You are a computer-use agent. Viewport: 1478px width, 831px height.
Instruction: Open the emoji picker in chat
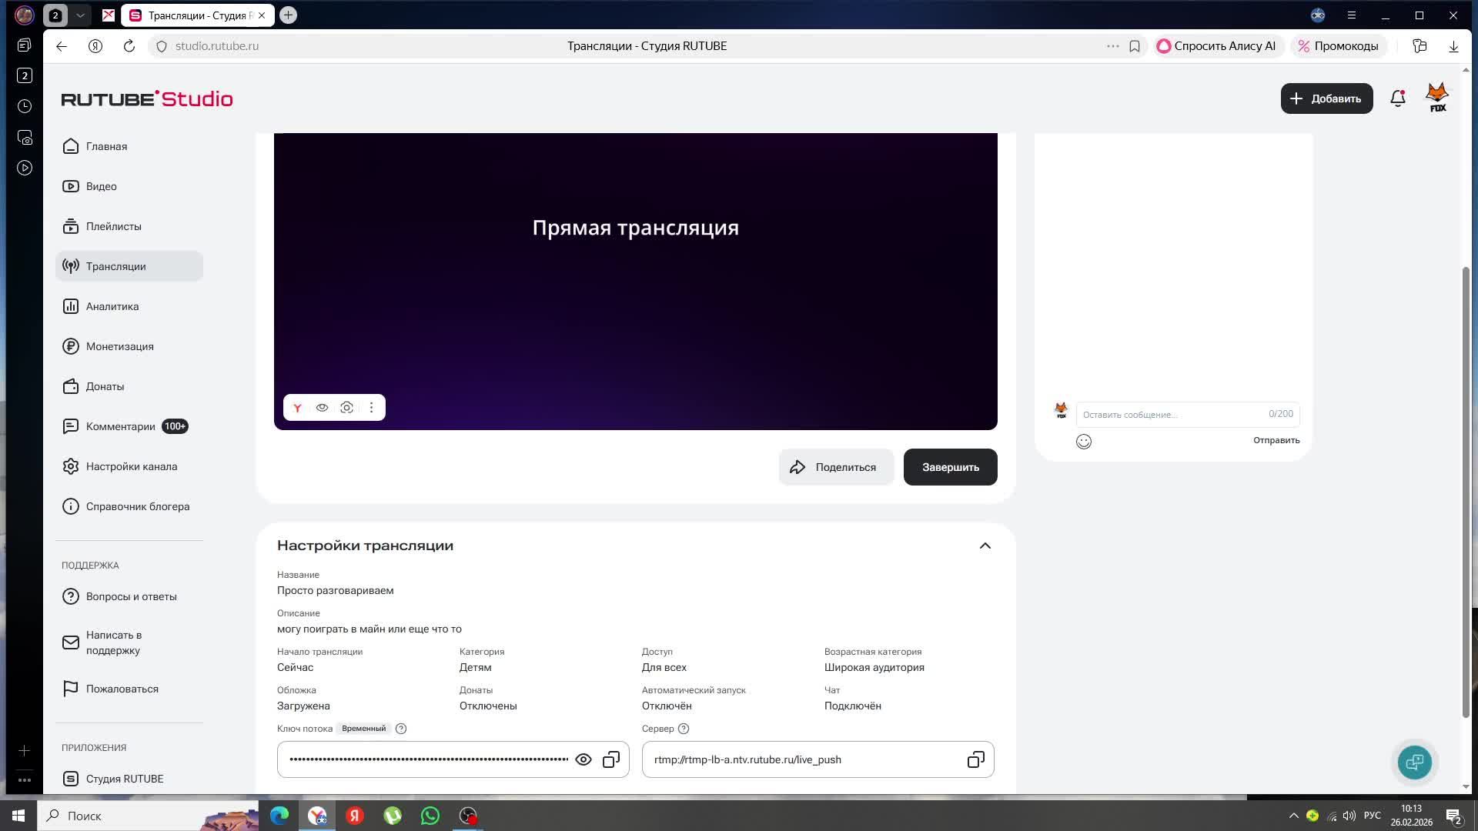(1084, 442)
